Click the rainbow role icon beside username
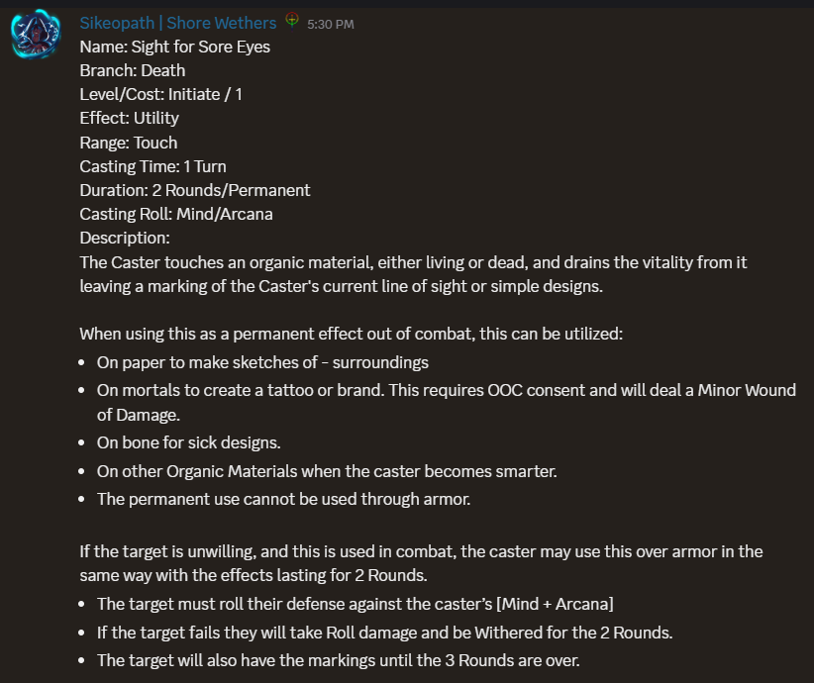This screenshot has height=683, width=814. click(292, 20)
